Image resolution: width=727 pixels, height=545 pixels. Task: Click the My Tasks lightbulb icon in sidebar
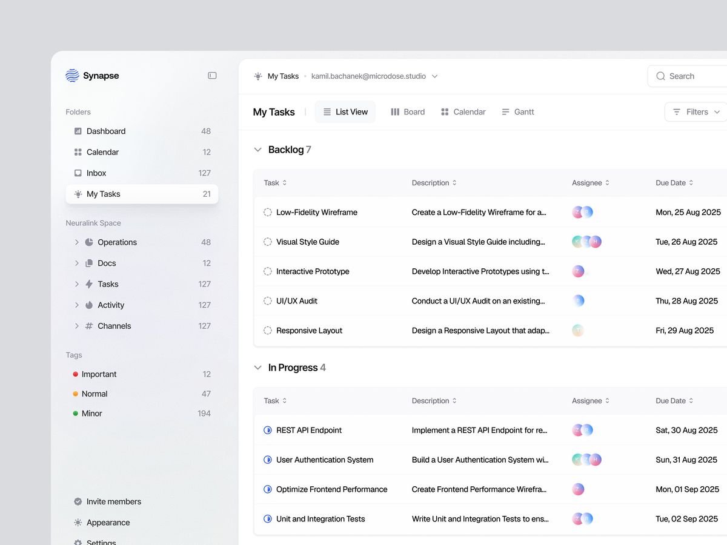78,194
